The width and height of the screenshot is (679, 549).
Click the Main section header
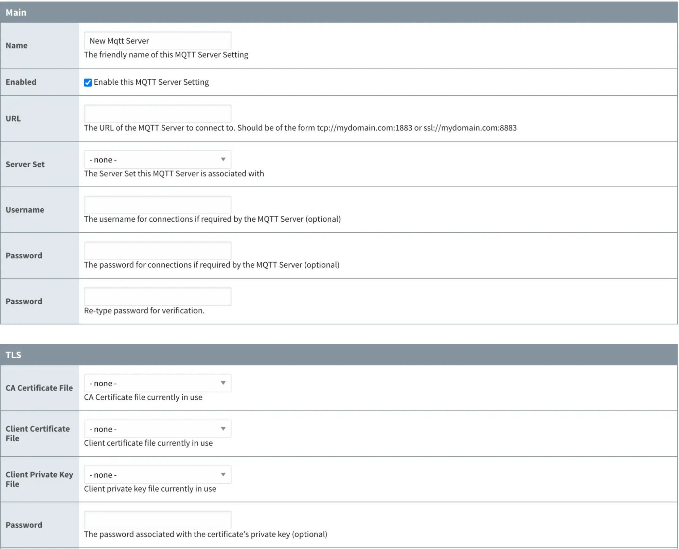[339, 12]
